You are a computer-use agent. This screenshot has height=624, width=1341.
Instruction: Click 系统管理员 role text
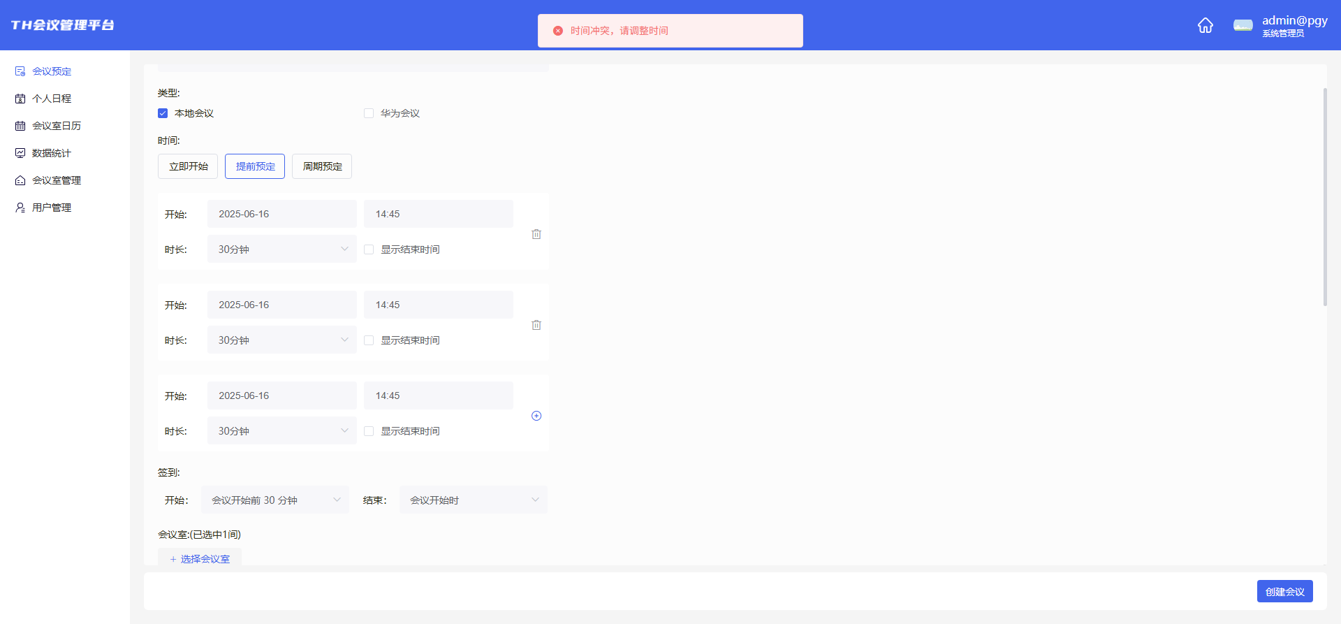tap(1283, 34)
